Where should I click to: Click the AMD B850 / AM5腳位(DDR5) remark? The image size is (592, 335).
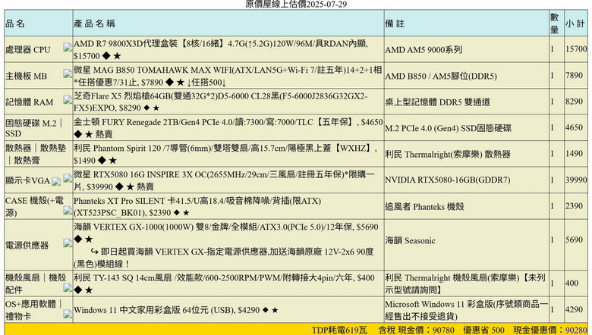click(x=441, y=76)
